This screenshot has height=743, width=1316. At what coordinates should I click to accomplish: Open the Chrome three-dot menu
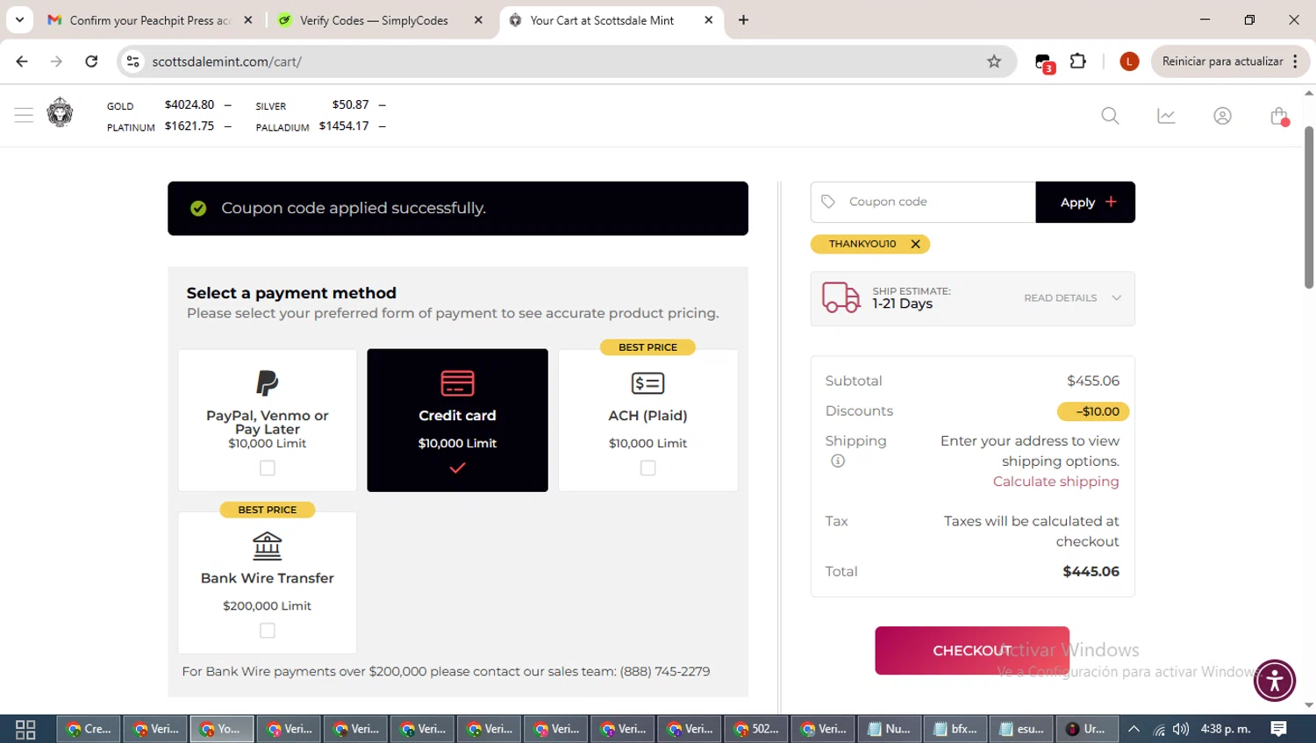coord(1295,61)
